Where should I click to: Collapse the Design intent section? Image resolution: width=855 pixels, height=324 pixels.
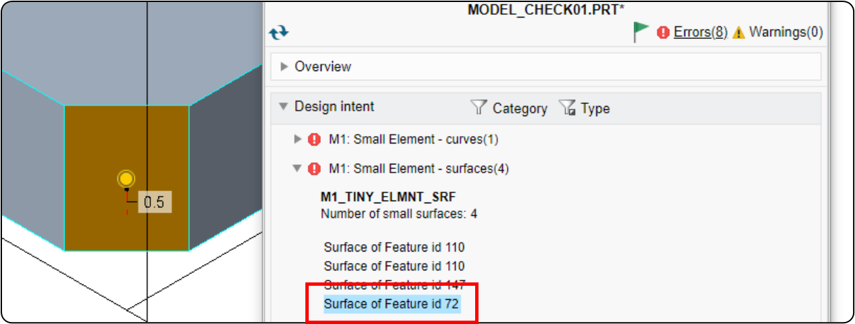pos(283,107)
